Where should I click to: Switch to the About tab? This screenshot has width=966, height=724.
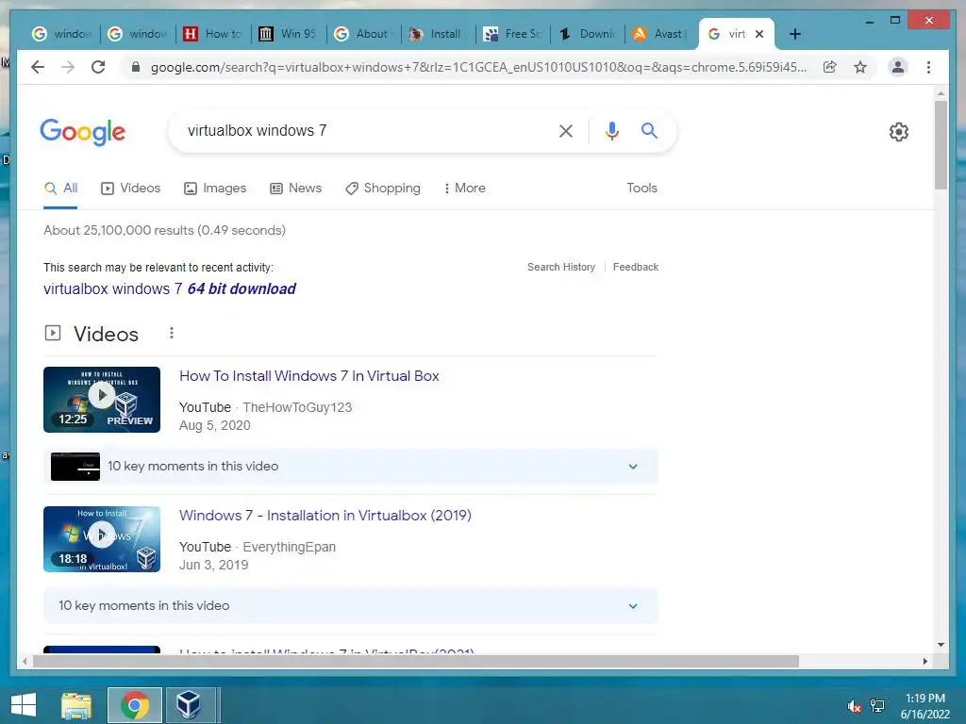(x=363, y=34)
